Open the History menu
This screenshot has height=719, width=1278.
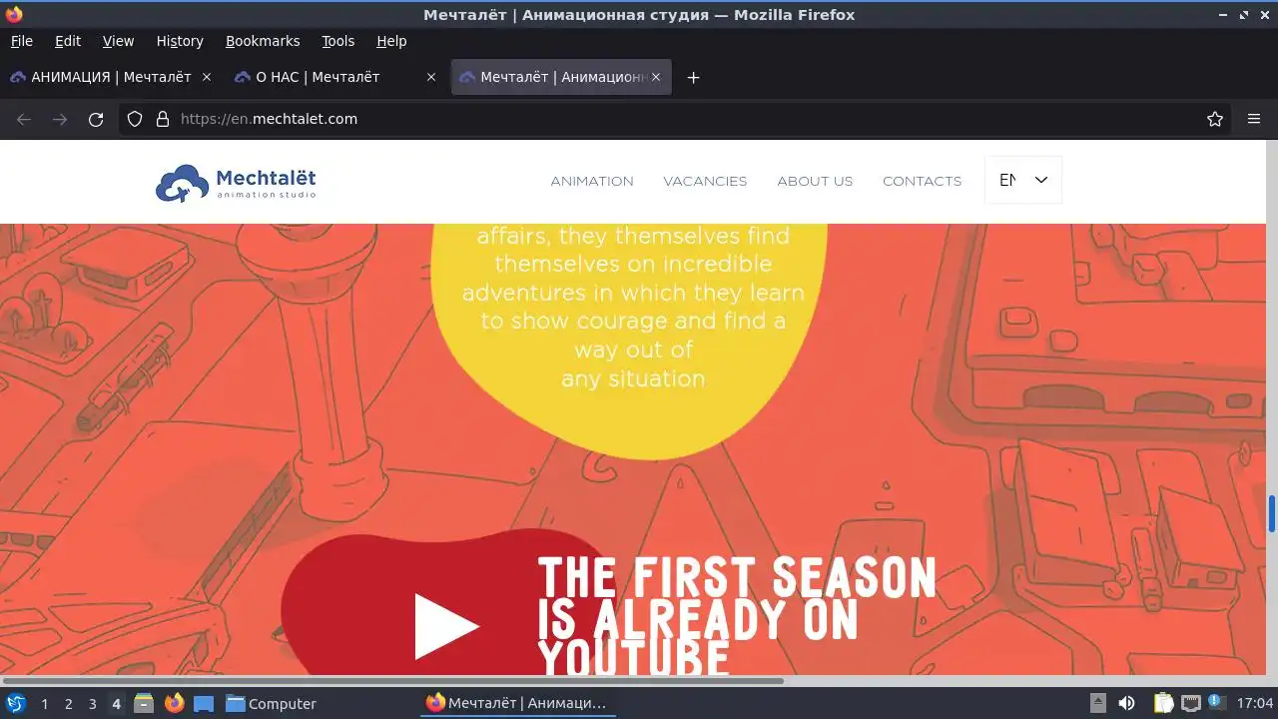click(x=180, y=41)
